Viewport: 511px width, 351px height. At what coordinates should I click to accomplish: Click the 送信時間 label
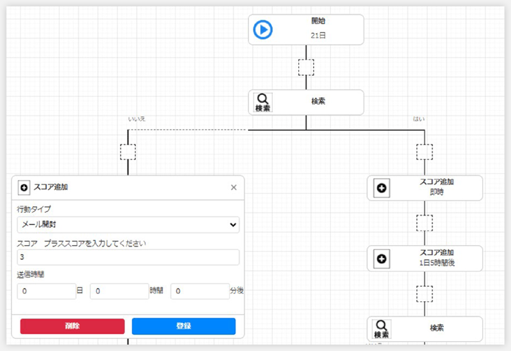point(31,274)
